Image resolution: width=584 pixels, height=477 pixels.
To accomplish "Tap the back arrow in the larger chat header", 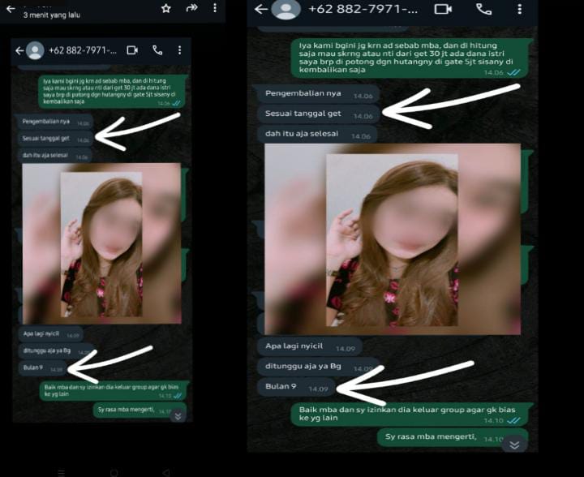I will pos(260,9).
